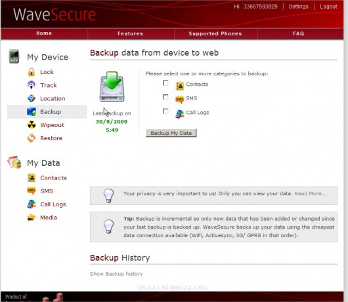Click the My Device heading

pos(47,57)
